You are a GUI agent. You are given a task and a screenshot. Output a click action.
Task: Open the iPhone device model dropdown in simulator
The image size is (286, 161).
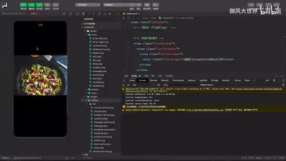coord(14,13)
